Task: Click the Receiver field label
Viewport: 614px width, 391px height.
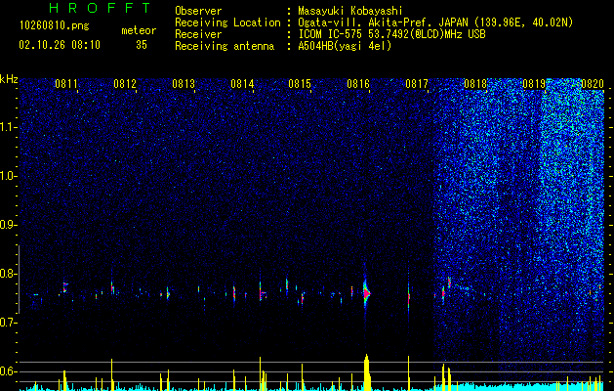Action: coord(198,34)
